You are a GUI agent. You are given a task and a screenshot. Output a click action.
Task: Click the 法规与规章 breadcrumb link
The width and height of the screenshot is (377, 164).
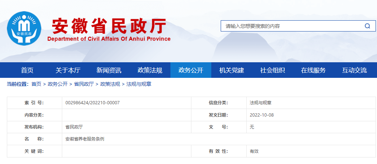tap(139, 84)
